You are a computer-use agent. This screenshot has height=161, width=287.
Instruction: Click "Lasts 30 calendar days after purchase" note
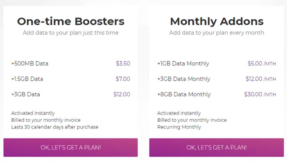coord(55,127)
